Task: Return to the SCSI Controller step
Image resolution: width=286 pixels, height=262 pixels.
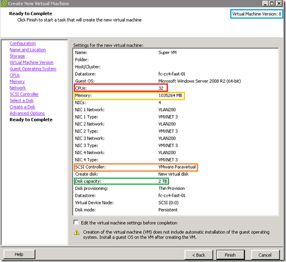Action: [24, 94]
